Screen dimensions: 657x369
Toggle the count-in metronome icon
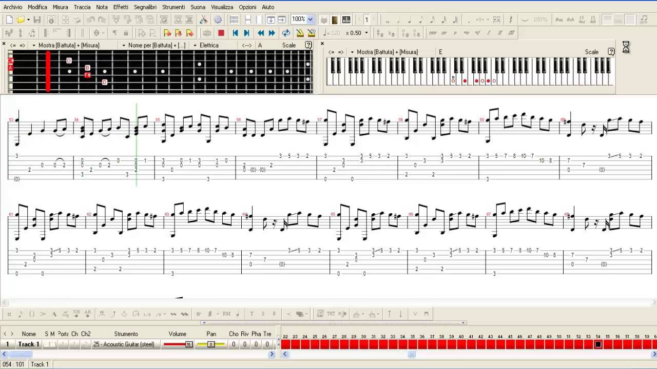[312, 33]
